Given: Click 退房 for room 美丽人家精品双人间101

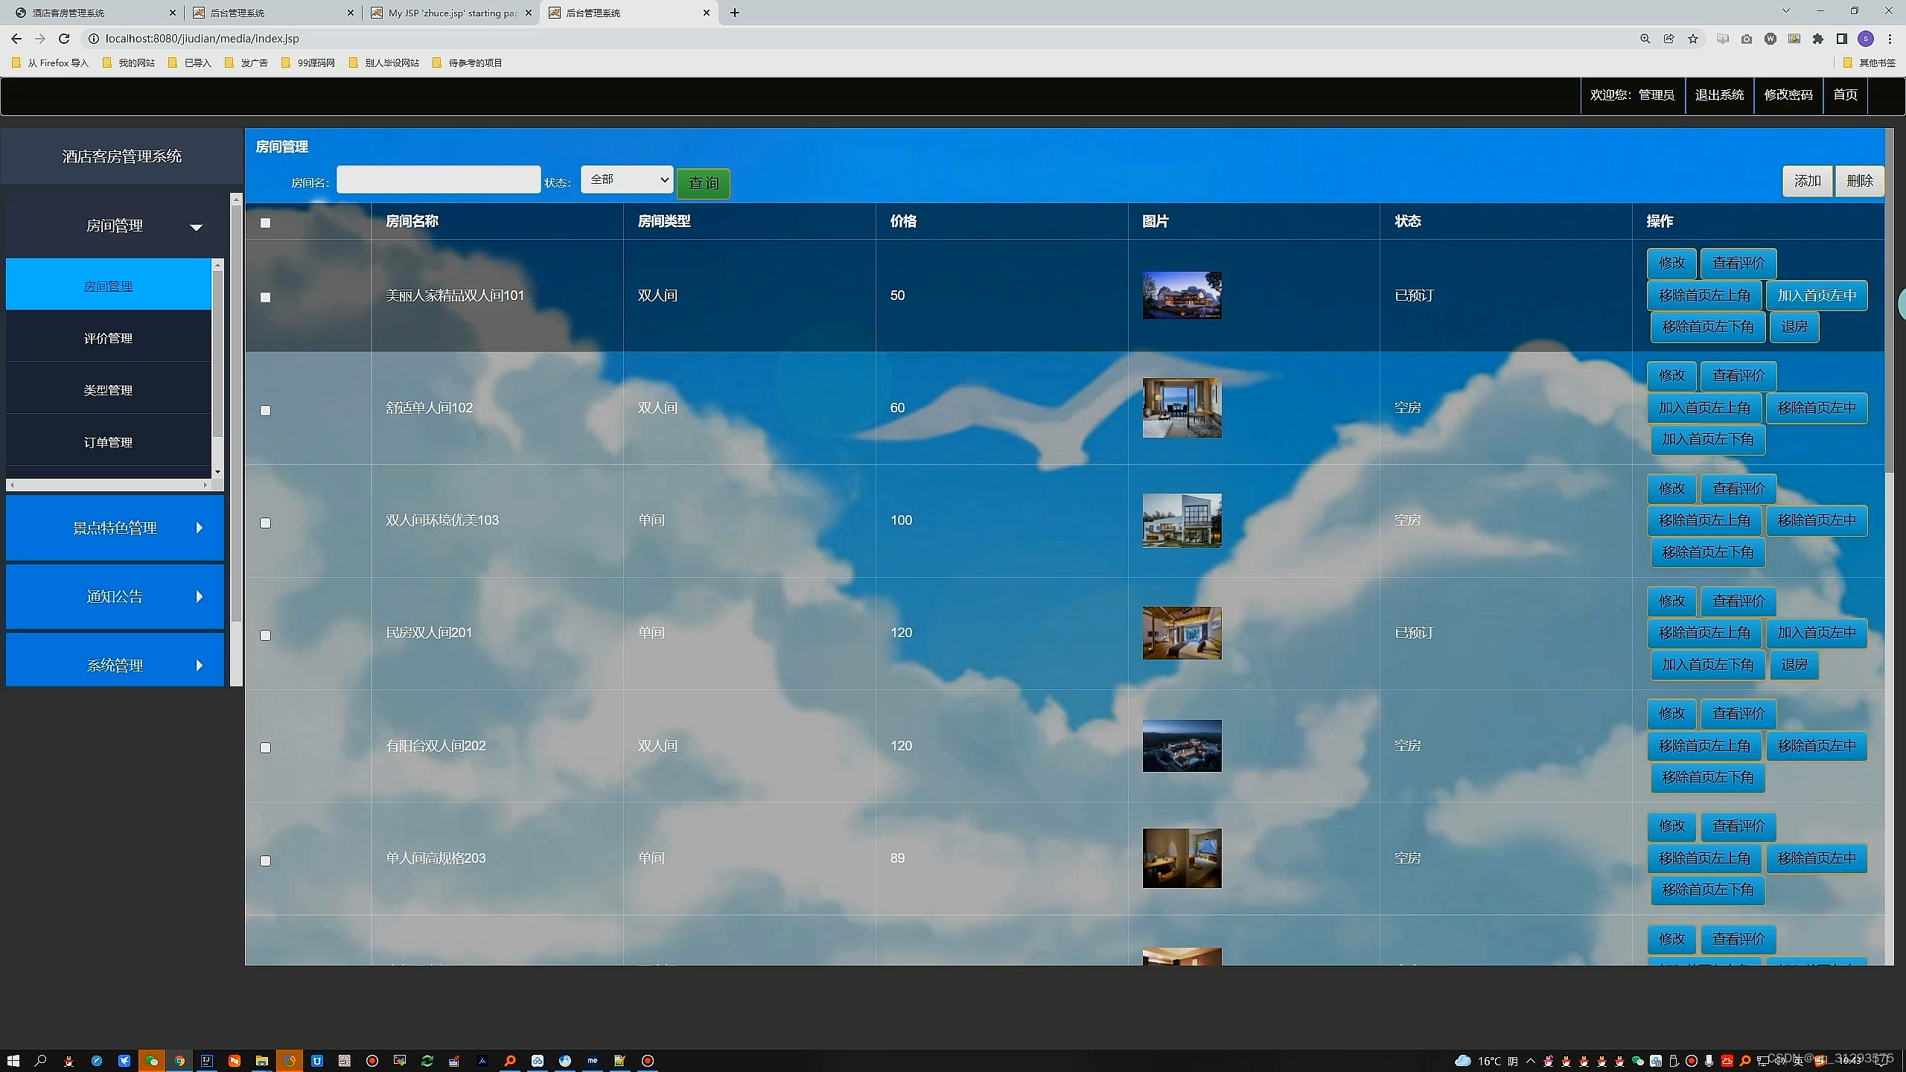Looking at the screenshot, I should coord(1794,327).
